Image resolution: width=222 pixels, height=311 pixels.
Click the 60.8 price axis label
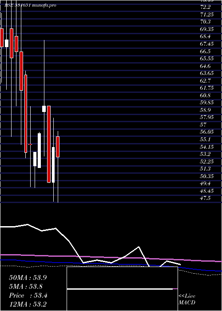204,96
